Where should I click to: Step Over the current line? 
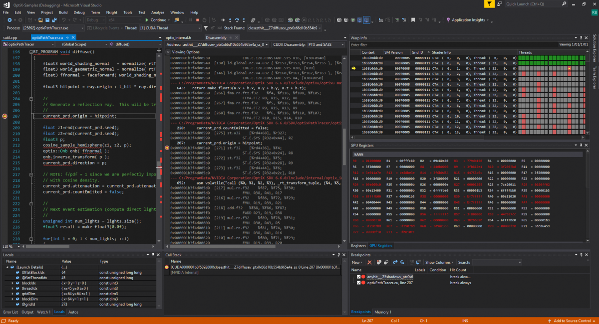point(238,20)
